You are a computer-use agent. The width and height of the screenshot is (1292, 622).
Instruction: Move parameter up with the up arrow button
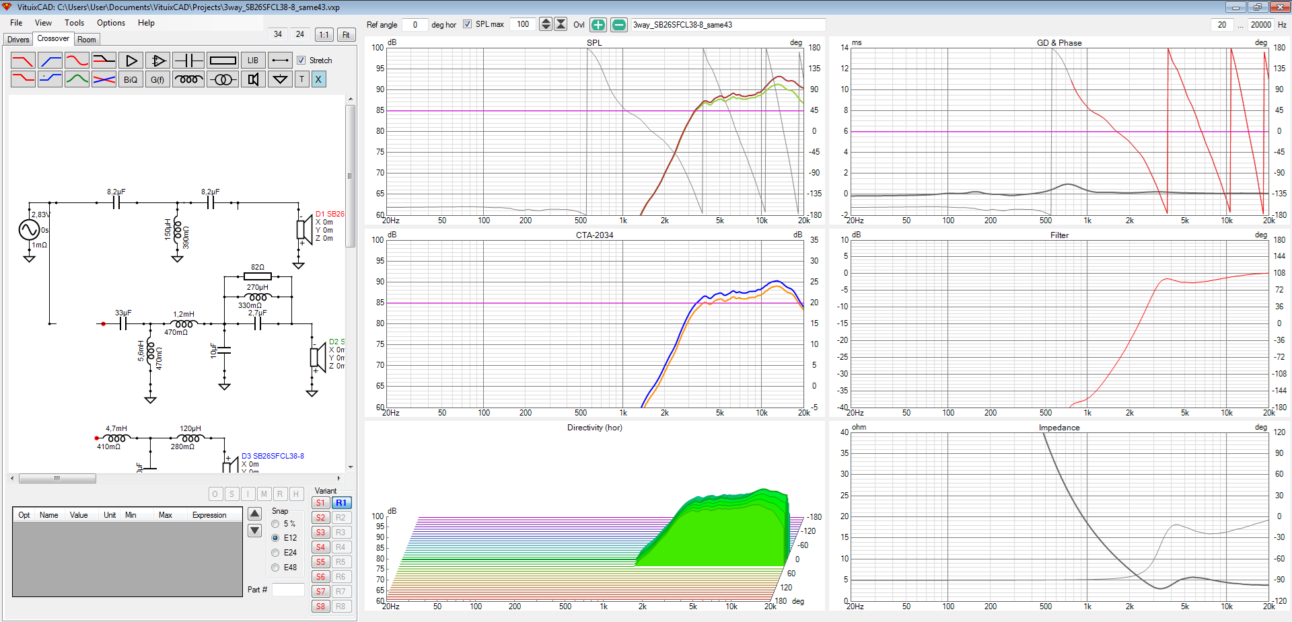pos(254,514)
